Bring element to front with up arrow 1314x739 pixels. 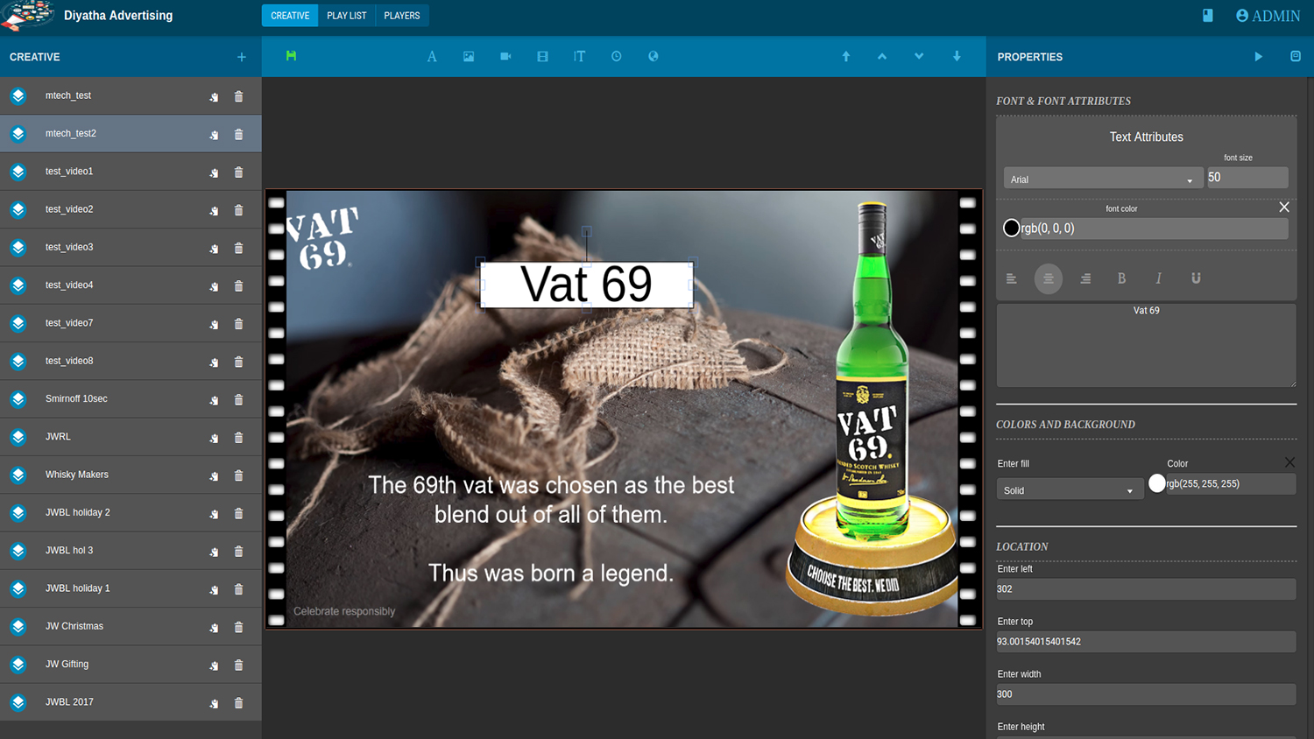pos(846,56)
